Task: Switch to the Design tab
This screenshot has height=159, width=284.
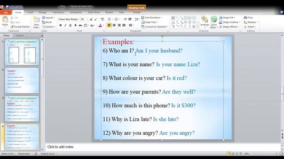Action: click(43, 12)
